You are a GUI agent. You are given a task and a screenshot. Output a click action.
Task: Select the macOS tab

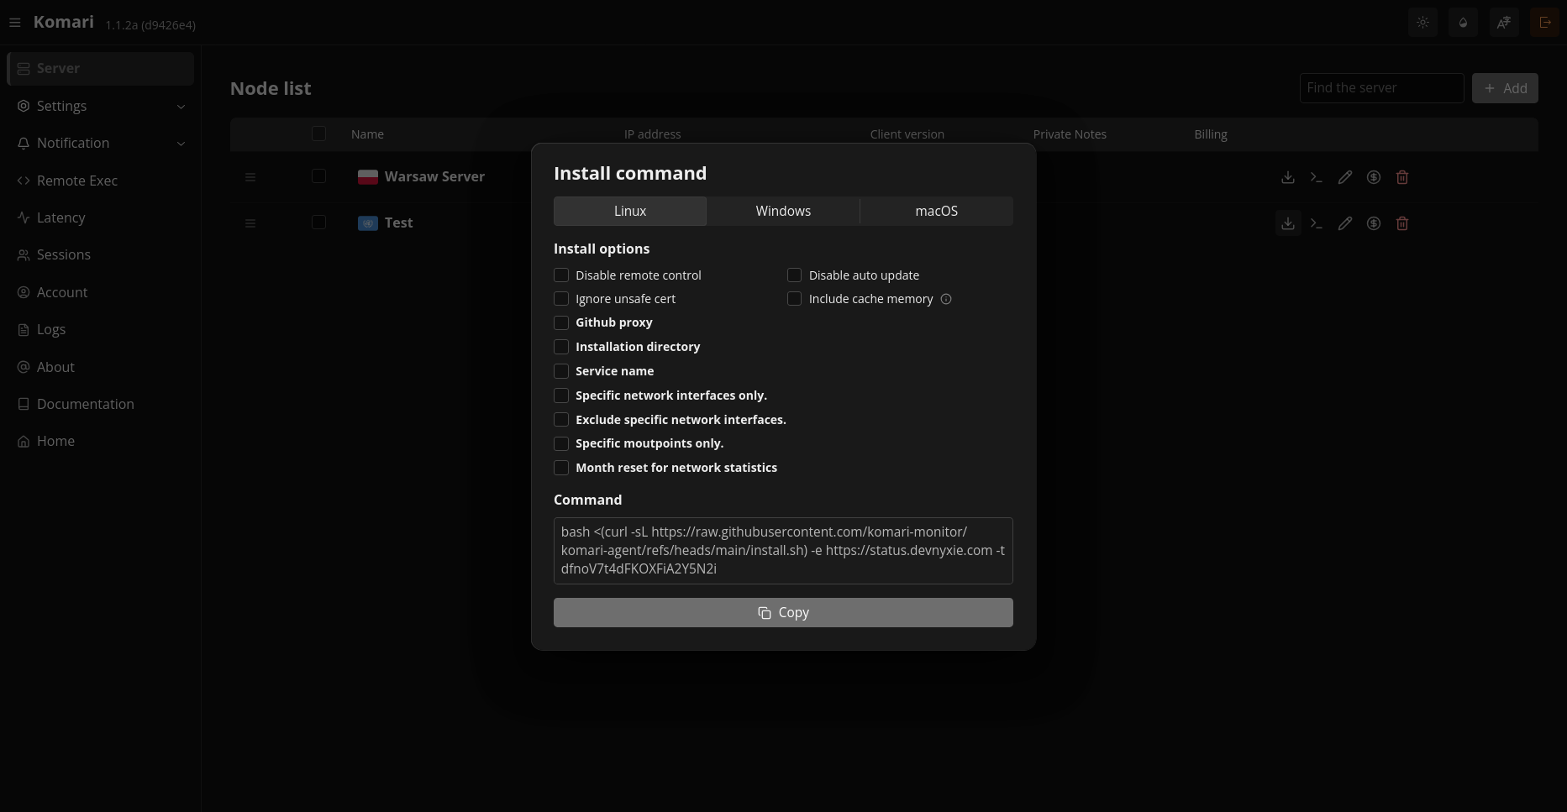tap(936, 211)
